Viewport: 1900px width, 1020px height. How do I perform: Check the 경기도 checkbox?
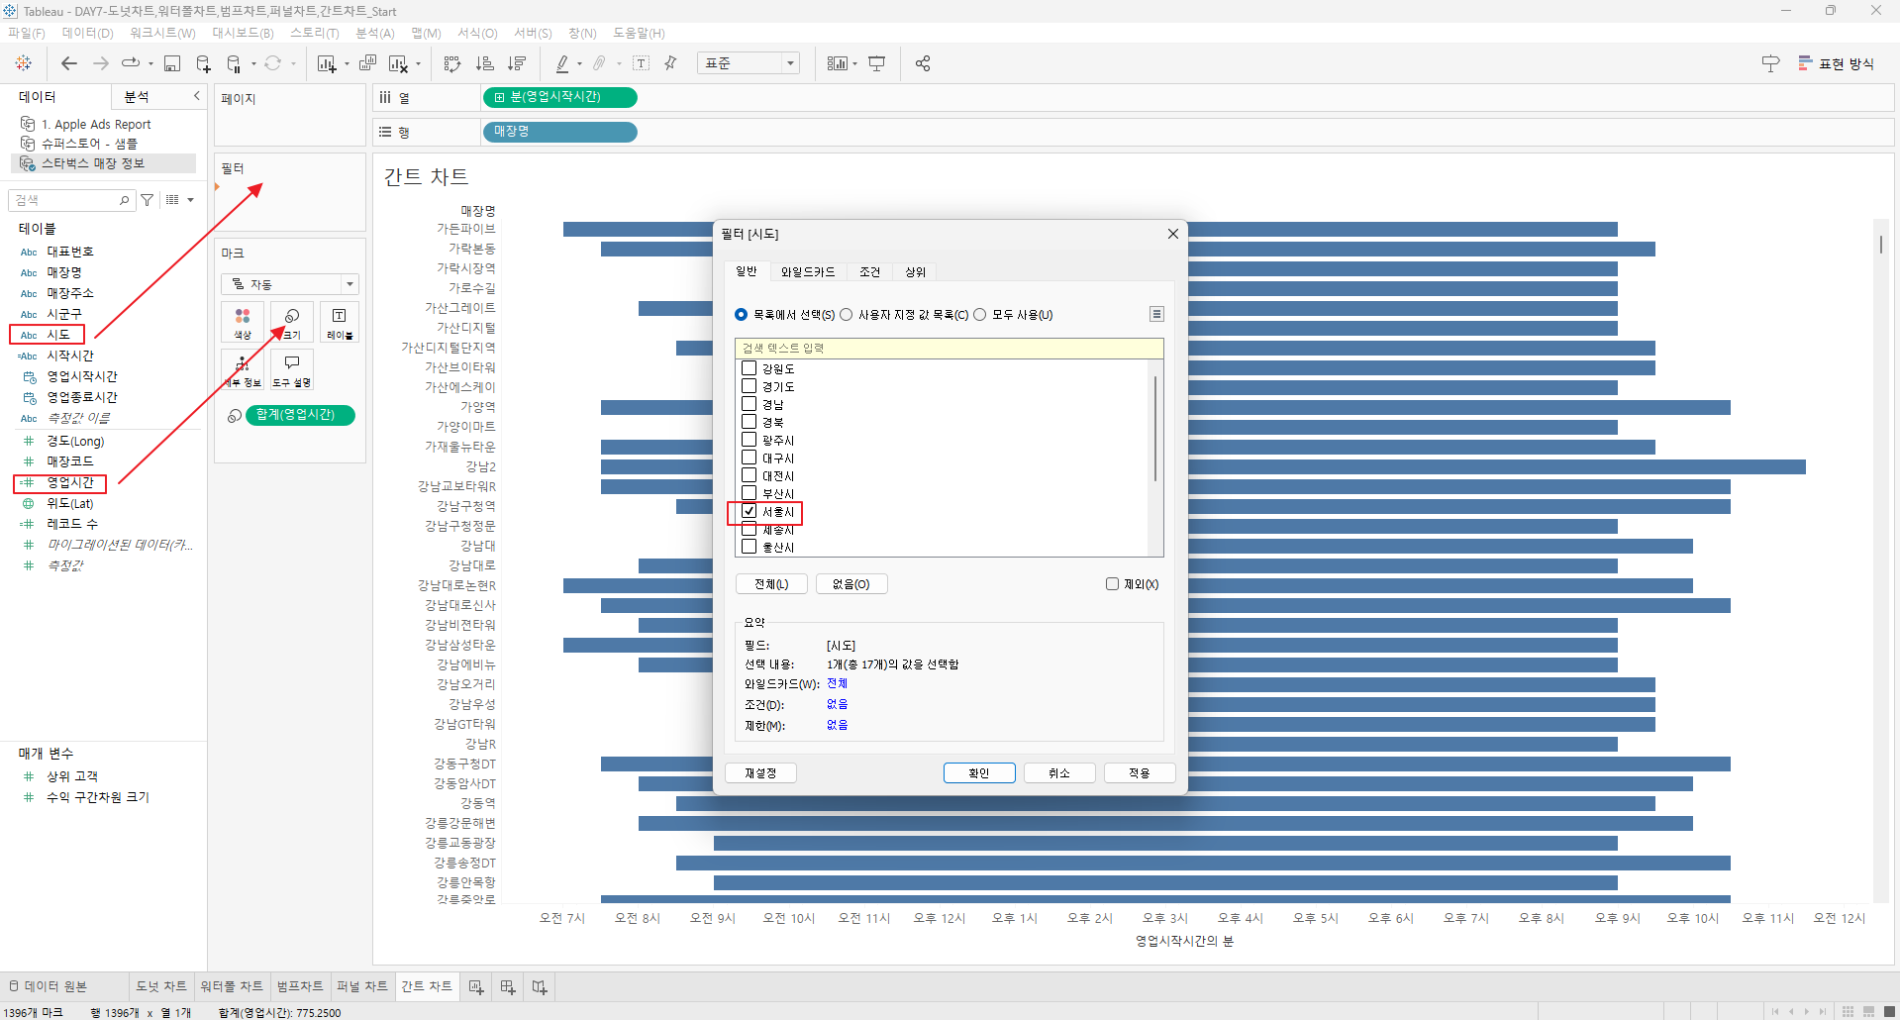tap(750, 386)
